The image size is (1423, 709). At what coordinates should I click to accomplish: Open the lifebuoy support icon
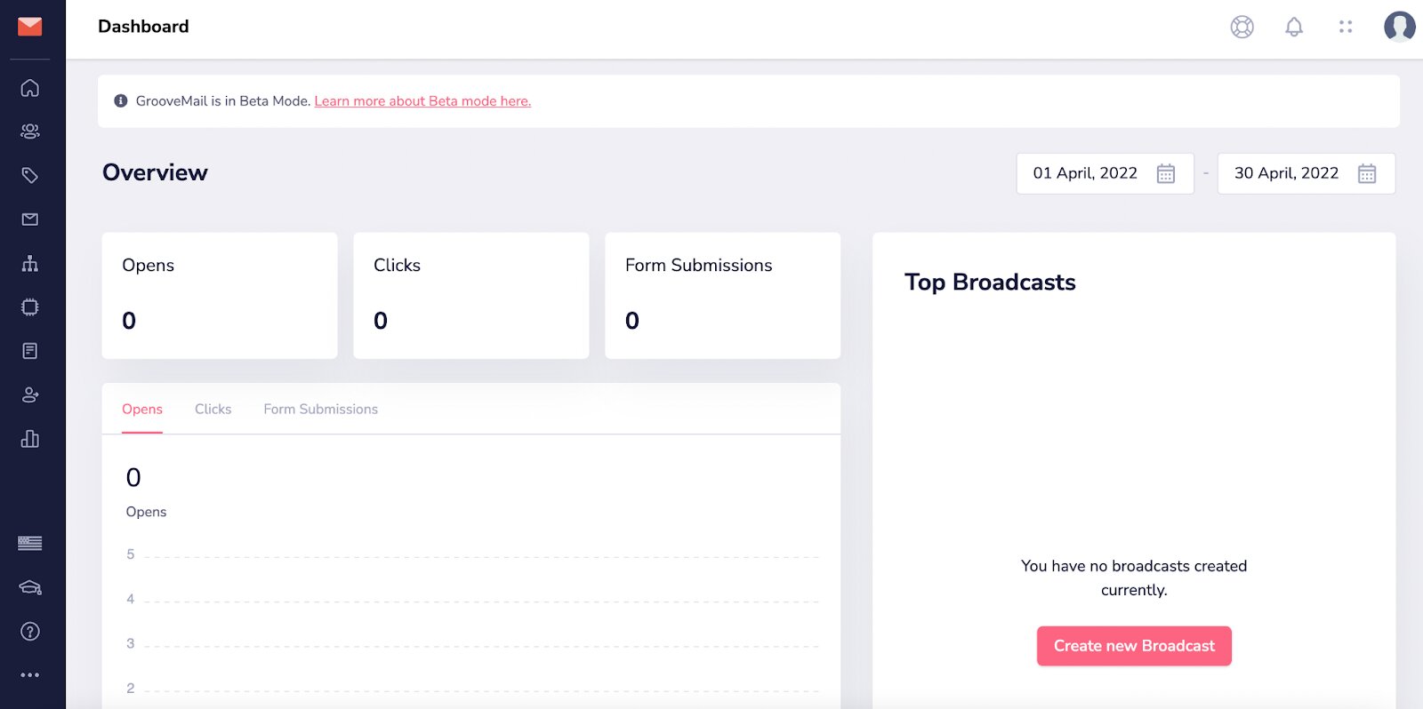[x=1242, y=28]
